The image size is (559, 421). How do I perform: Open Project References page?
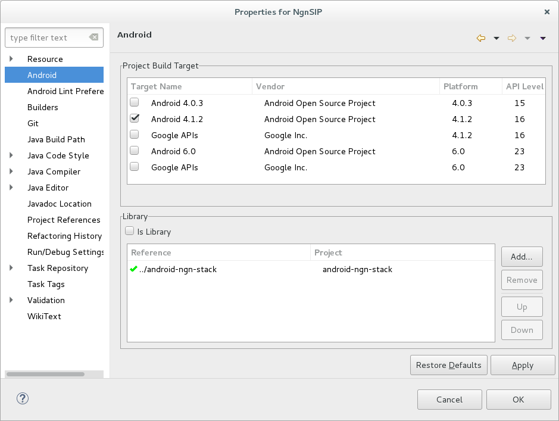click(64, 220)
